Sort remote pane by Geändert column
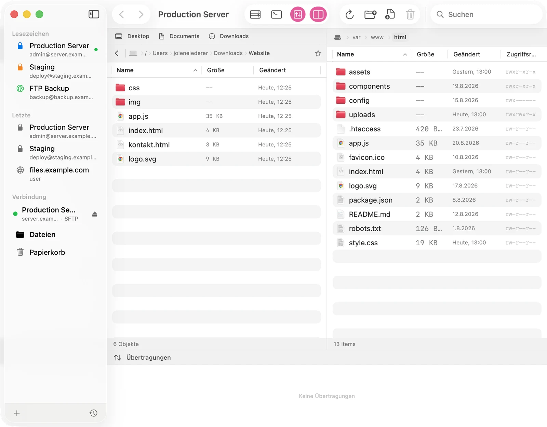Screen dimensions: 547x427 pyautogui.click(x=474, y=54)
